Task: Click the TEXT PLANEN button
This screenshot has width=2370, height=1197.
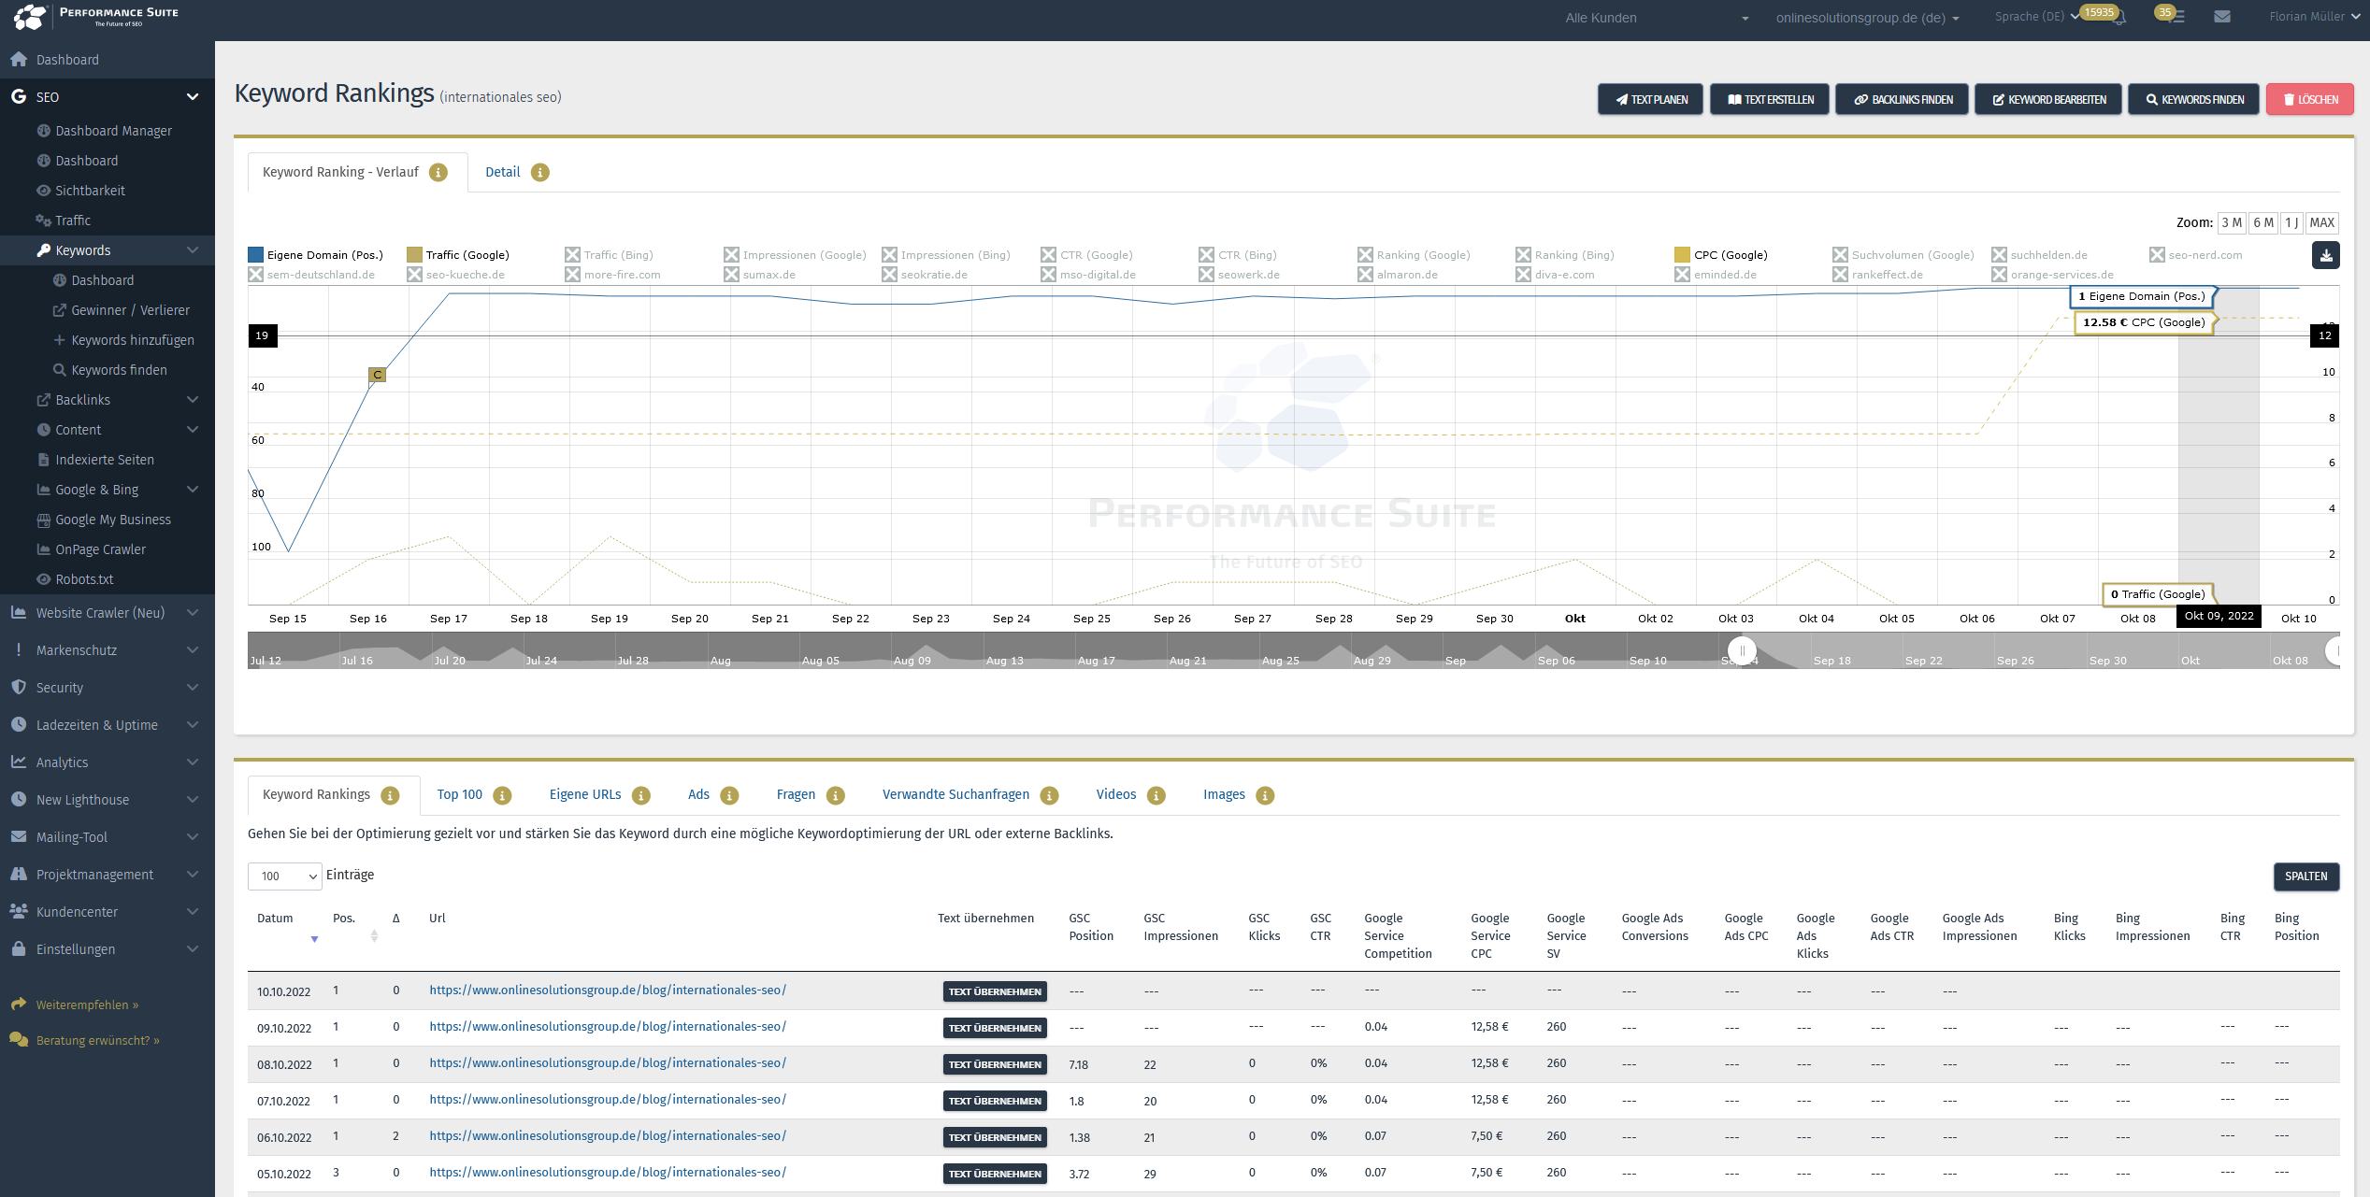Action: [1650, 100]
